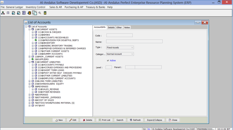Collapse the 3@REVENUES node
This screenshot has width=233, height=130.
(x=29, y=86)
